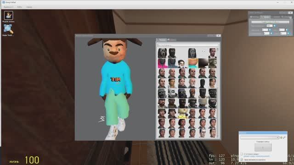Choose the orange-faced charred model
Screen dimensions: 294x165
[x=193, y=93]
